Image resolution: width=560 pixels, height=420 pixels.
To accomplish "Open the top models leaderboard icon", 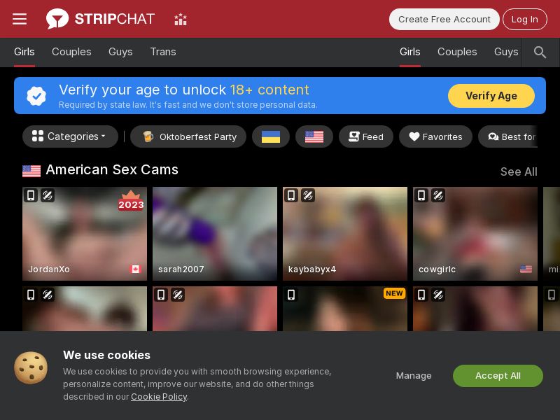I will (x=181, y=20).
